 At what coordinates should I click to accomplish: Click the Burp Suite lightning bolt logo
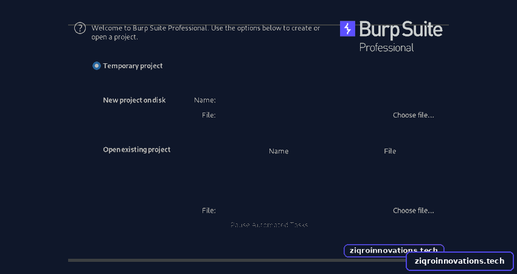click(347, 29)
